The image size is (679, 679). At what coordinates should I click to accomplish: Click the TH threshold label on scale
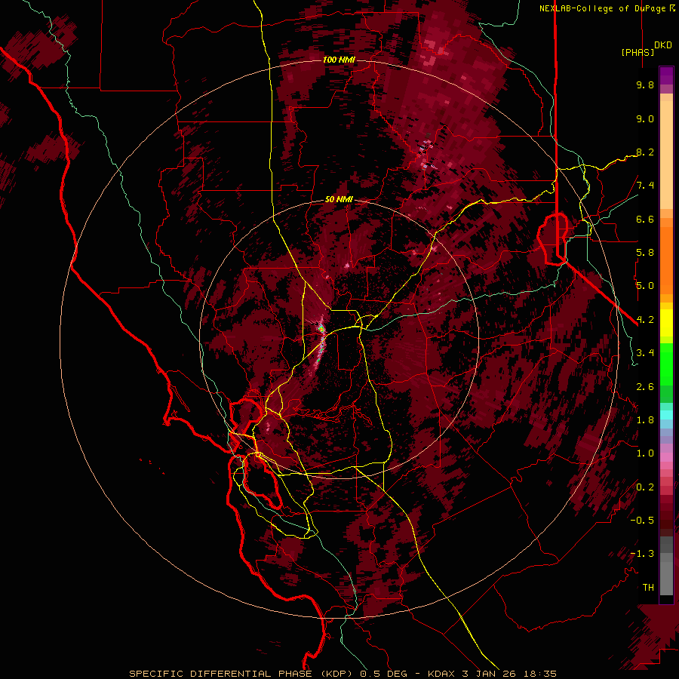648,588
